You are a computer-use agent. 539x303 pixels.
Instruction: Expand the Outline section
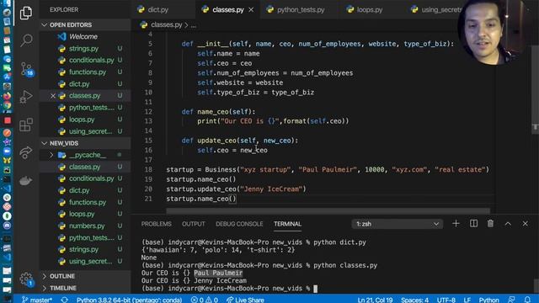click(62, 276)
